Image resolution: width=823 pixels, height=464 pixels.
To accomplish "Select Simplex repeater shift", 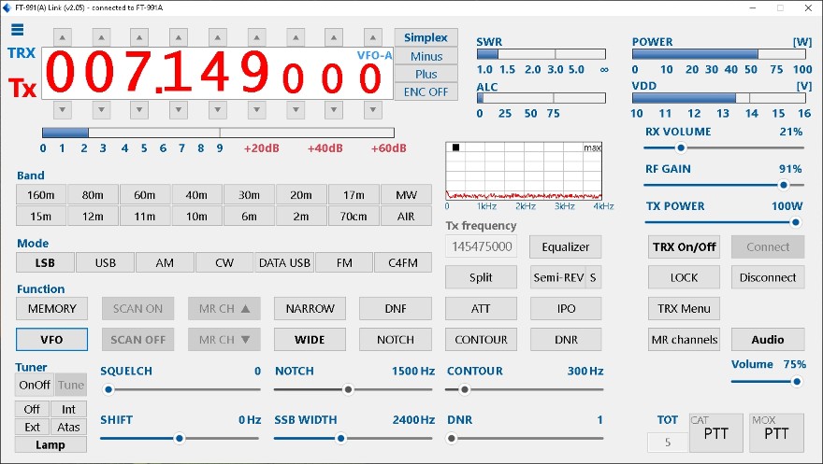I will 426,37.
